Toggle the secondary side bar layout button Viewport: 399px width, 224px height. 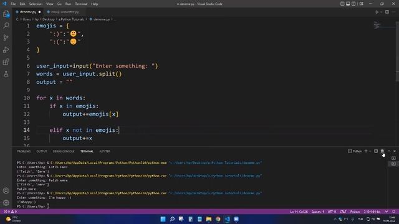(x=353, y=4)
